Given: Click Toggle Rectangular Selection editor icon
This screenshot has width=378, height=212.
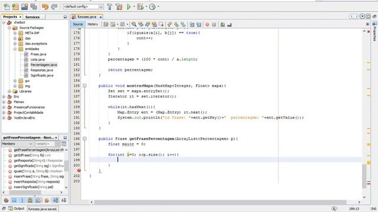Looking at the screenshot, I should 161,24.
